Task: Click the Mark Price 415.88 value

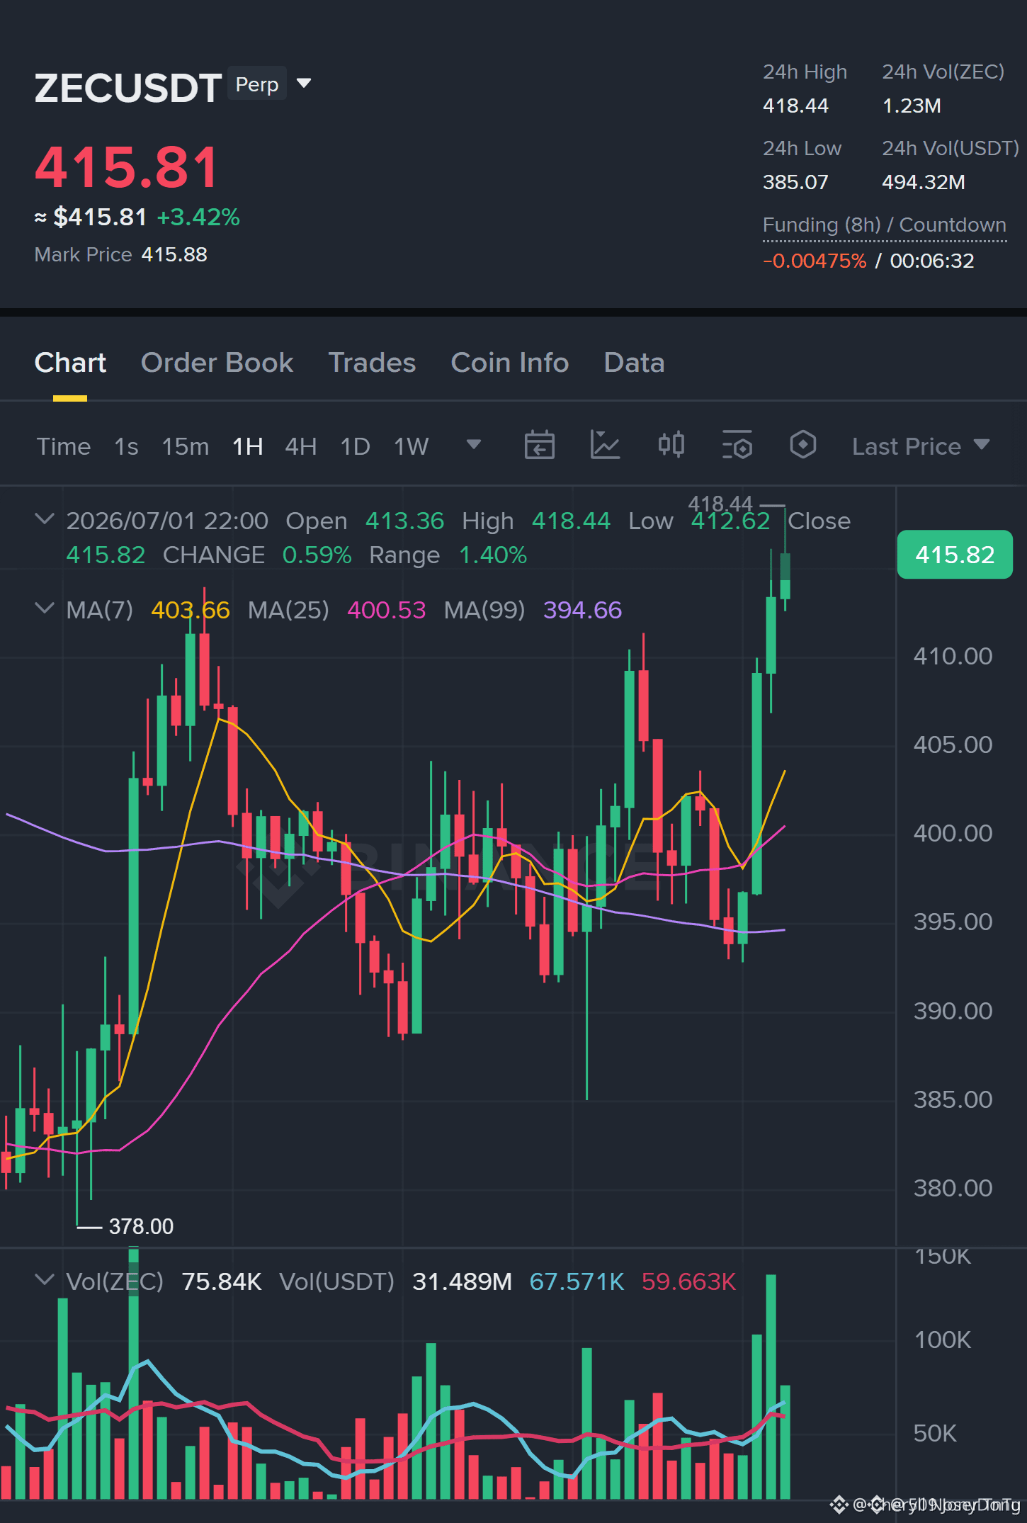Action: click(x=174, y=254)
